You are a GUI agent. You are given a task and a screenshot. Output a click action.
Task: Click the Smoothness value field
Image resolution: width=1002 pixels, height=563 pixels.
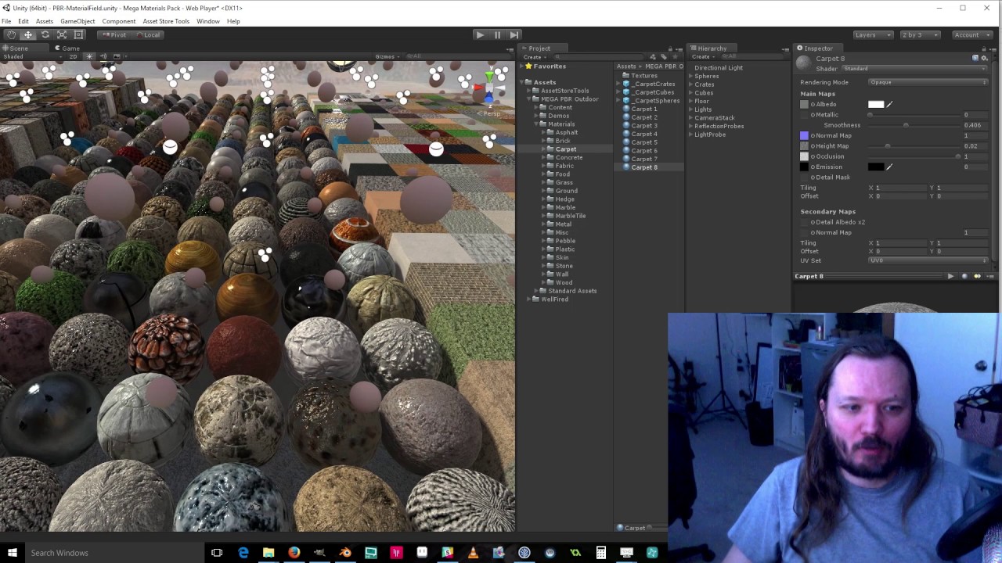coord(975,125)
